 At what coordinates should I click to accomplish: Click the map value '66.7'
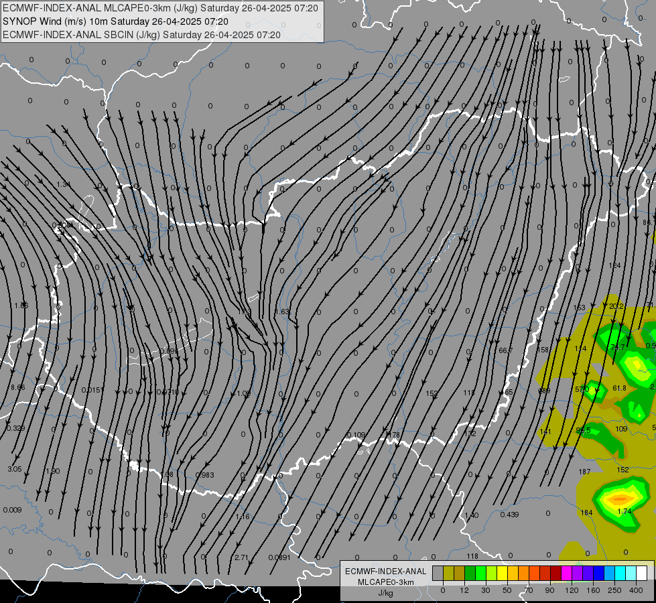coord(505,350)
